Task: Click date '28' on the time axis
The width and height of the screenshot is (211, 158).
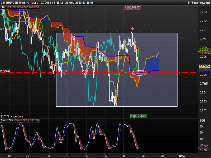Action: 123,156
